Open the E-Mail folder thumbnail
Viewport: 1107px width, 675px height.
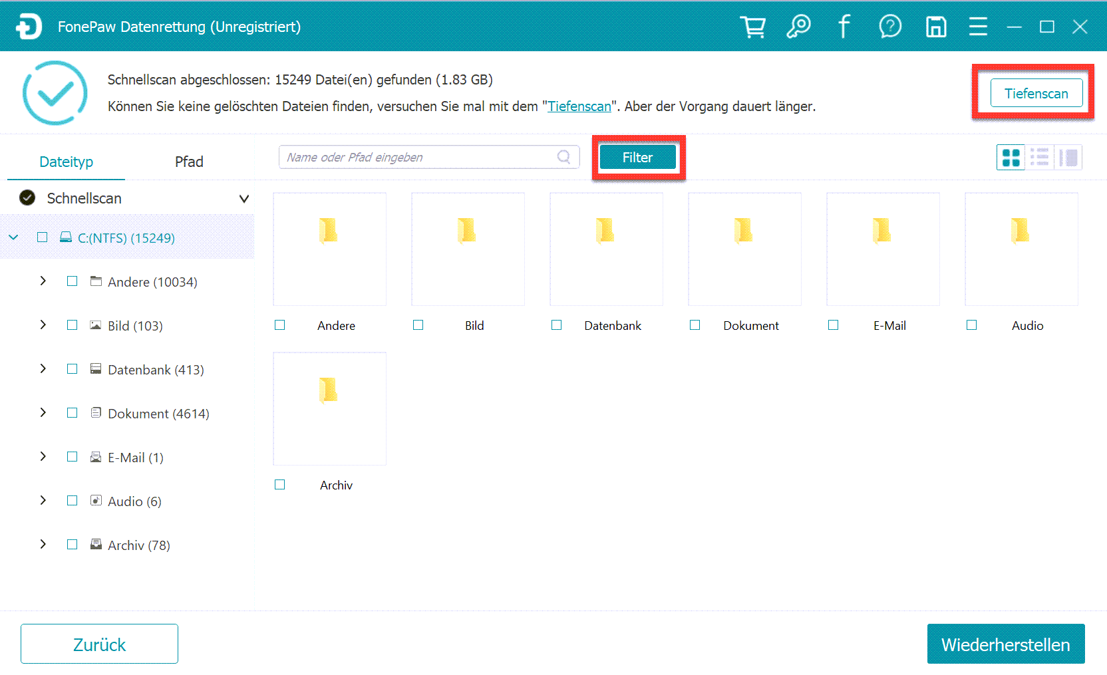coord(883,249)
